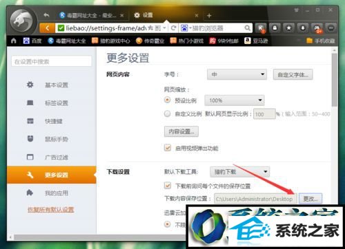Toggle the 启用视频弹出功能 checkbox

click(x=168, y=147)
